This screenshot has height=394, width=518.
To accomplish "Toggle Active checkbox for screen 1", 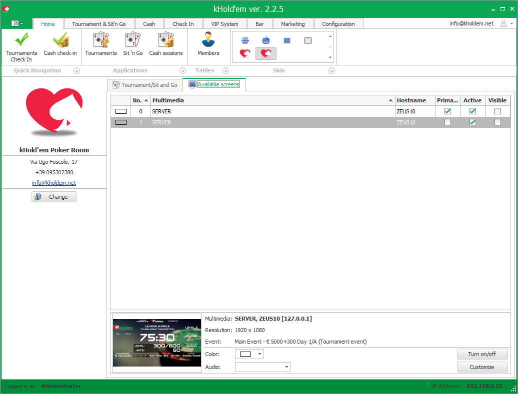I will pos(472,122).
